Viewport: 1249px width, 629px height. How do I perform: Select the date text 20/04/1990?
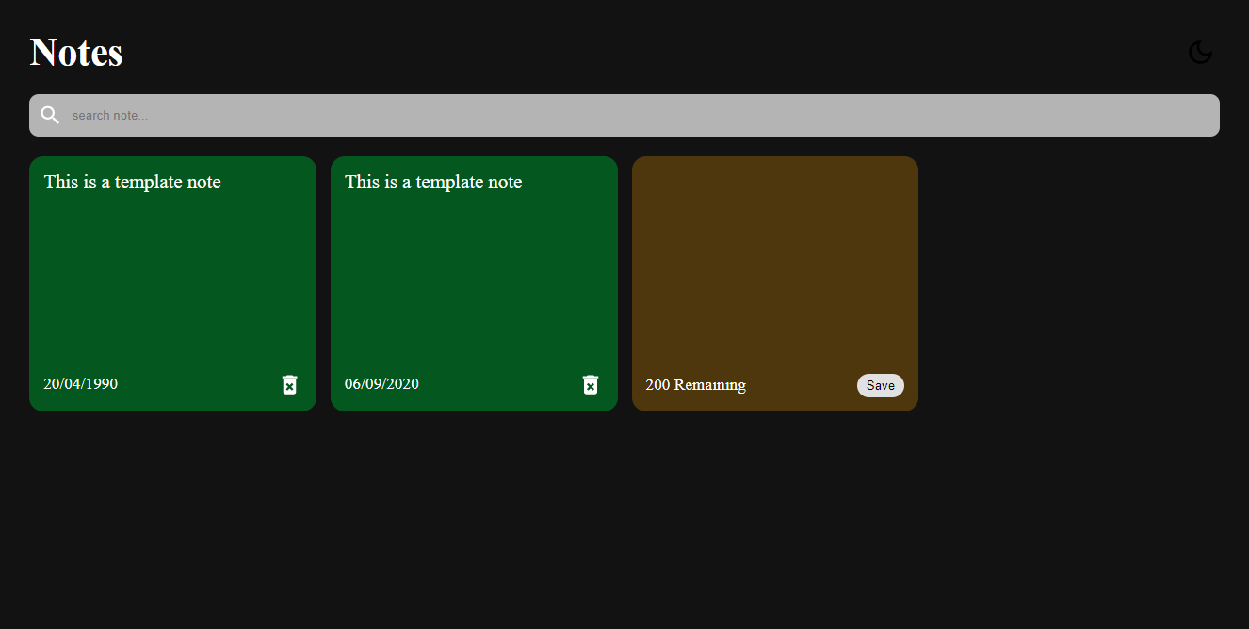pos(81,383)
